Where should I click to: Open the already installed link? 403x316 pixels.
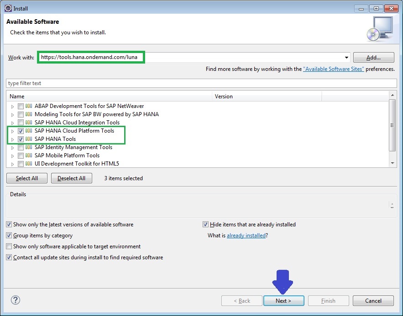(x=246, y=236)
